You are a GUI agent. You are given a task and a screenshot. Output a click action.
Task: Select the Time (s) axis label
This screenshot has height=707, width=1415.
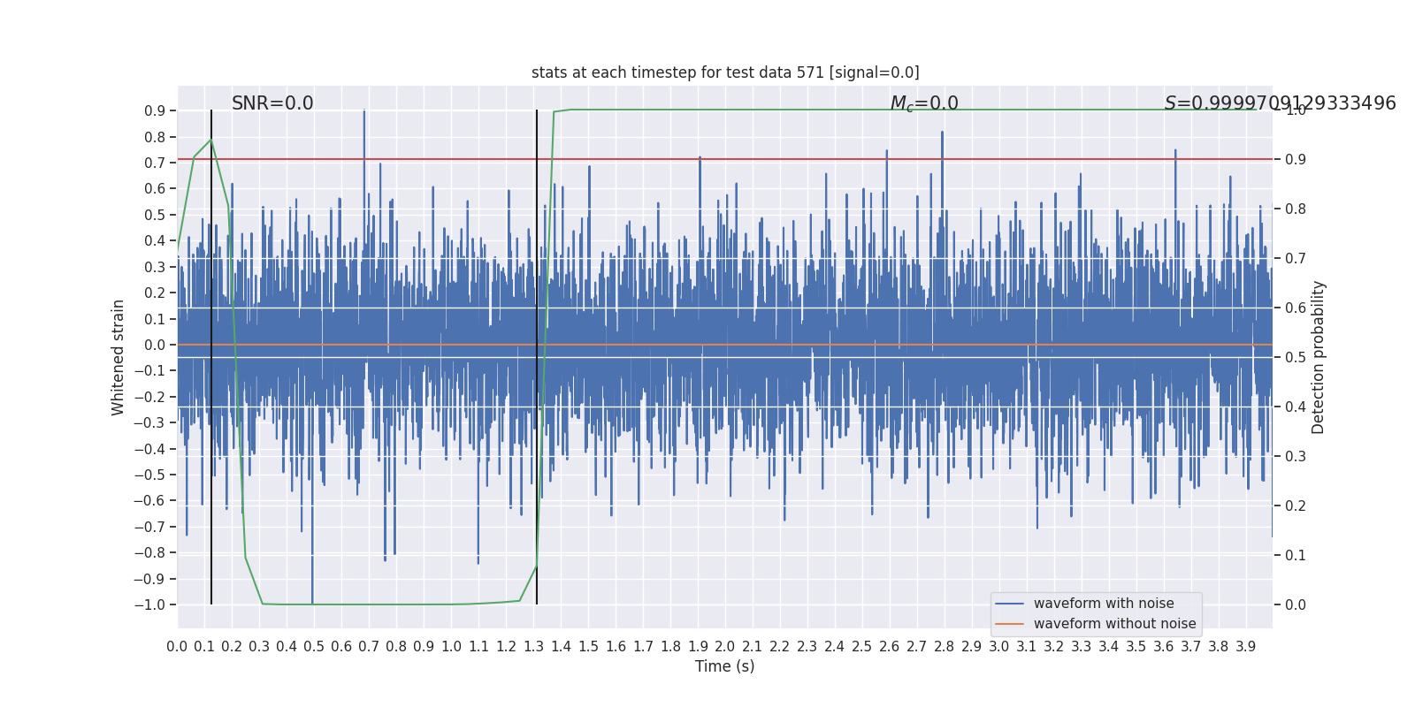[725, 666]
